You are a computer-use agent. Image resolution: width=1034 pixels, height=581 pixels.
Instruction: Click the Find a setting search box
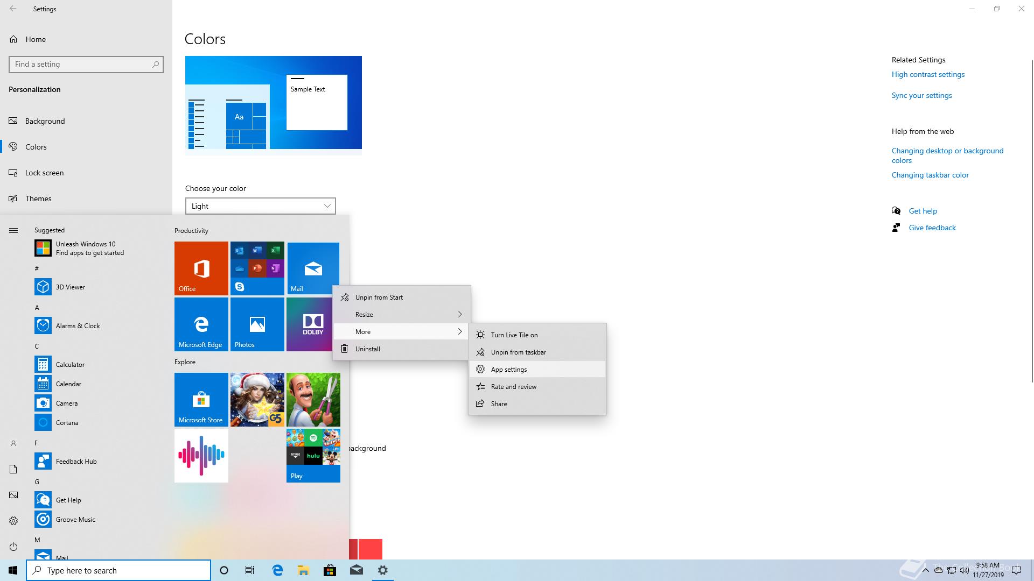click(86, 64)
